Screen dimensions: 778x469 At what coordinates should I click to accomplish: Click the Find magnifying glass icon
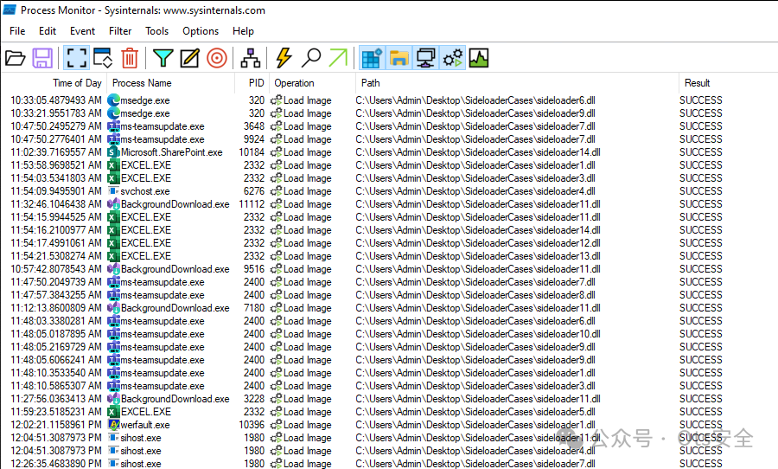[311, 58]
